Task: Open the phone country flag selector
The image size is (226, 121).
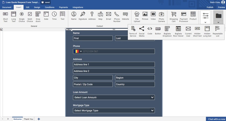Action: point(78,51)
